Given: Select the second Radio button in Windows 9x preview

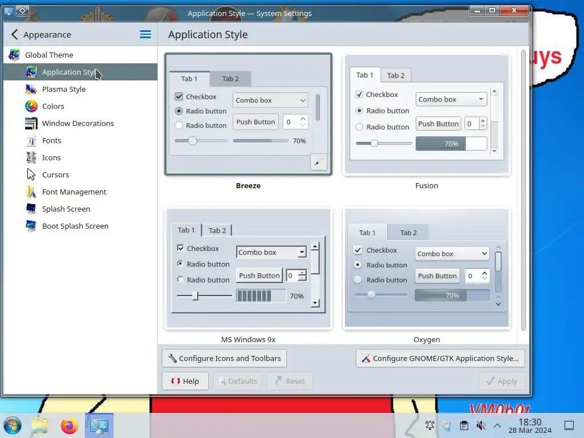Looking at the screenshot, I should [181, 279].
